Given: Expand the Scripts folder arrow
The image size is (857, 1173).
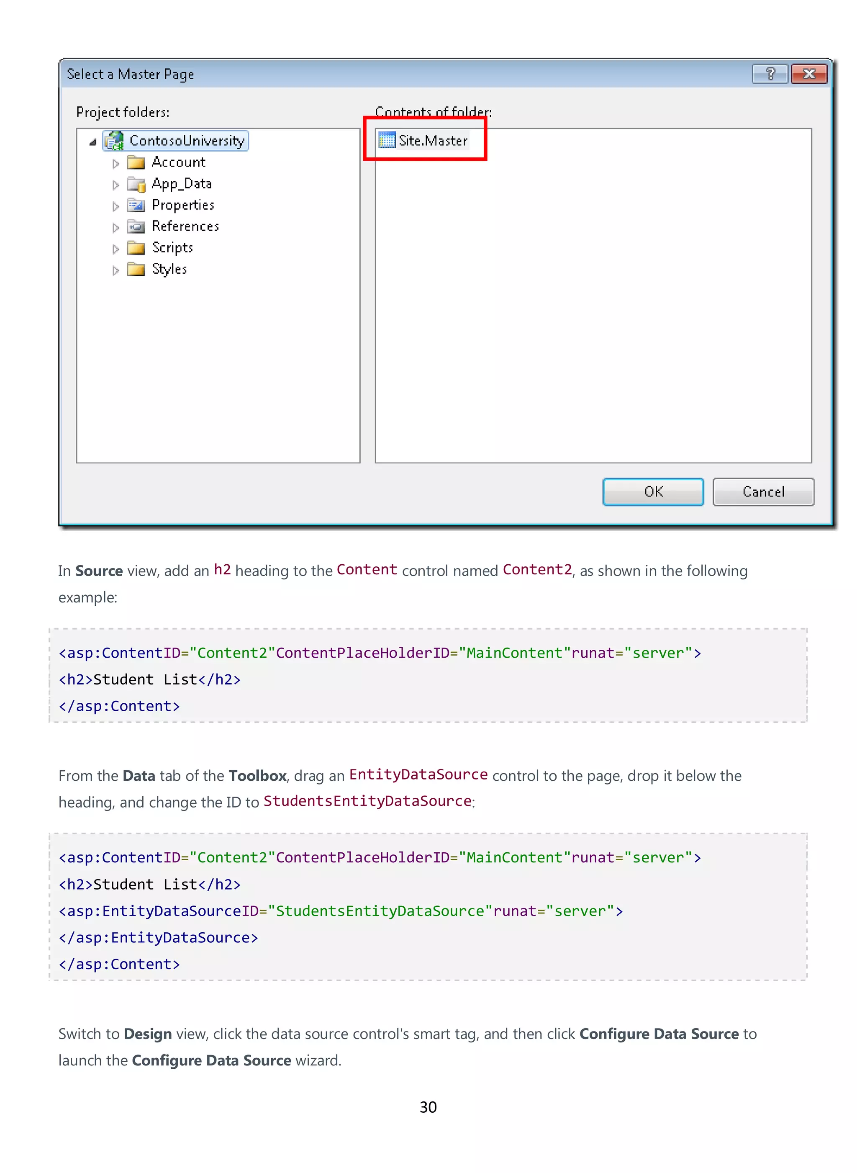Looking at the screenshot, I should (x=115, y=249).
